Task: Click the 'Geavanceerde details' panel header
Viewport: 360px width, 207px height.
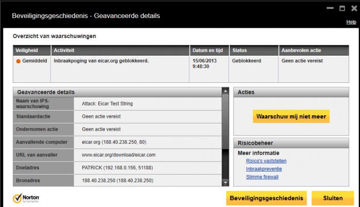Action: 118,92
